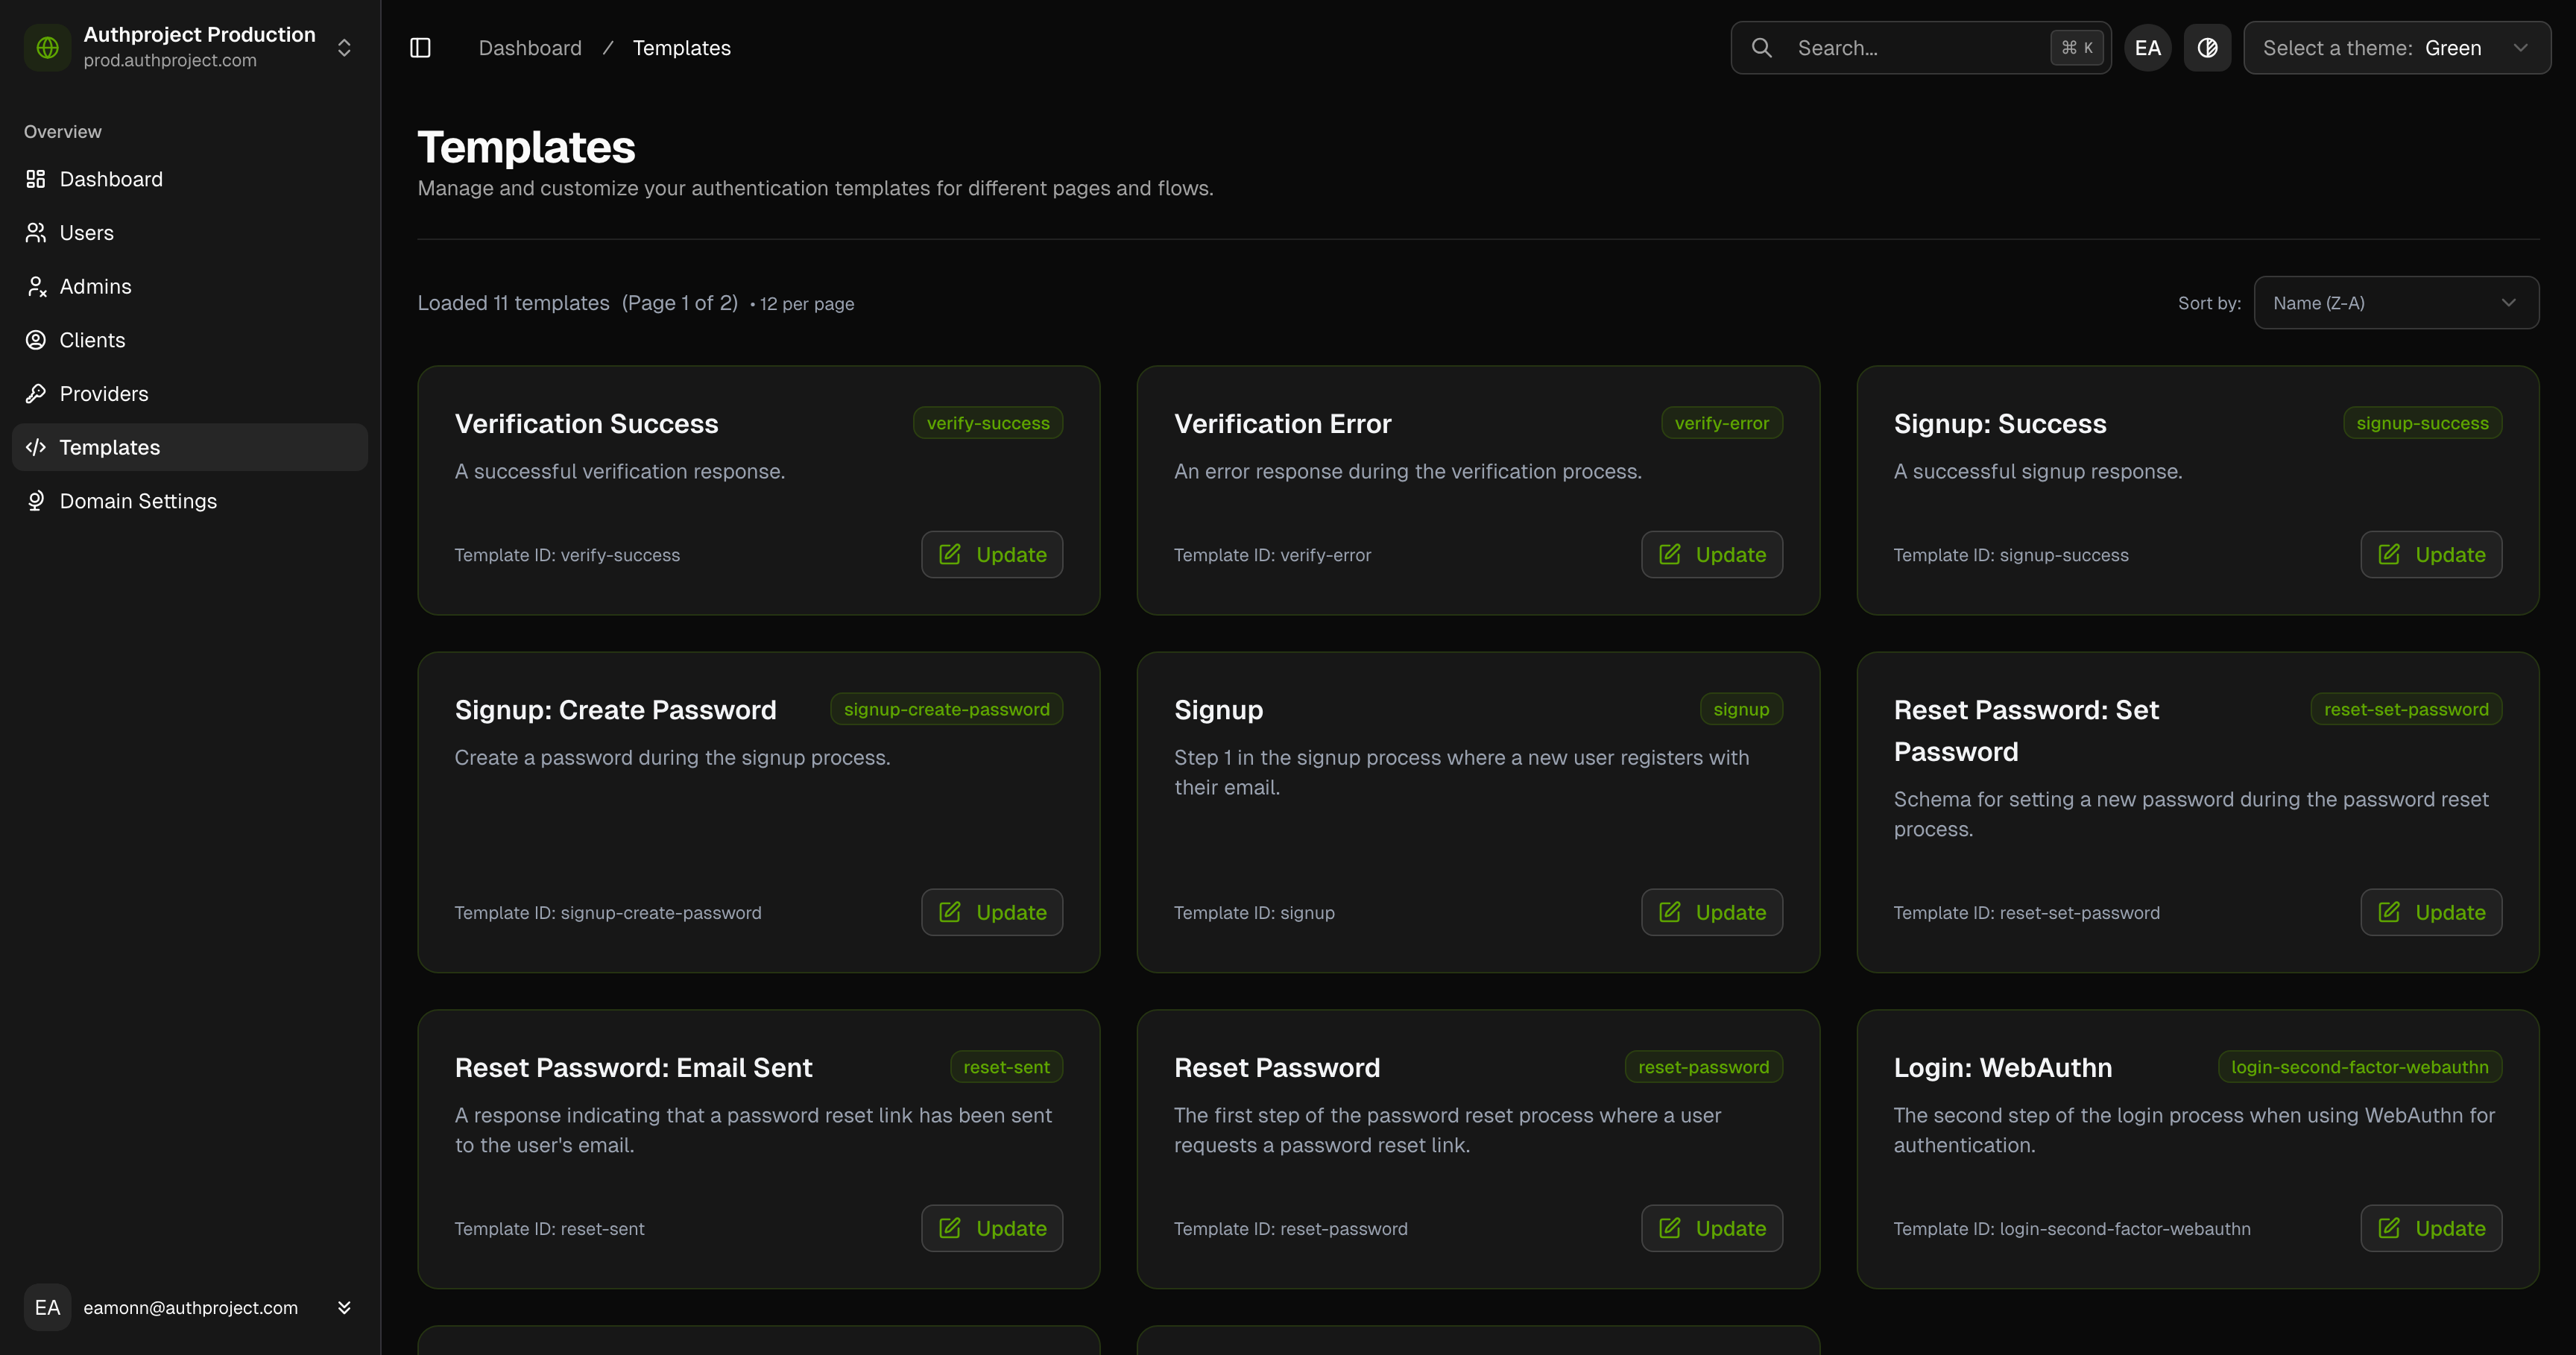This screenshot has width=2576, height=1355.
Task: Click the search magnifier icon
Action: (1762, 47)
